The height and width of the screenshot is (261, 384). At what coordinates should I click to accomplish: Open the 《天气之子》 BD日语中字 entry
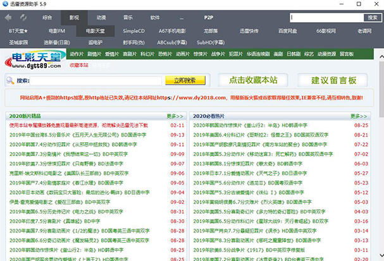click(x=250, y=173)
